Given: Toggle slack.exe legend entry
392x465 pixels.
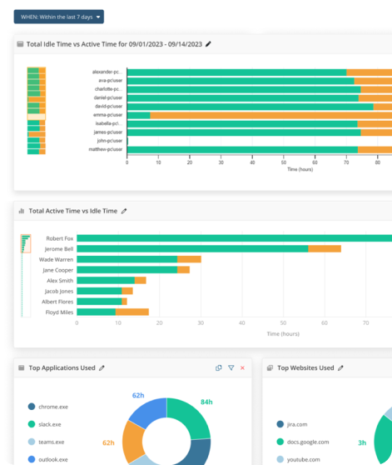Looking at the screenshot, I should 44,424.
